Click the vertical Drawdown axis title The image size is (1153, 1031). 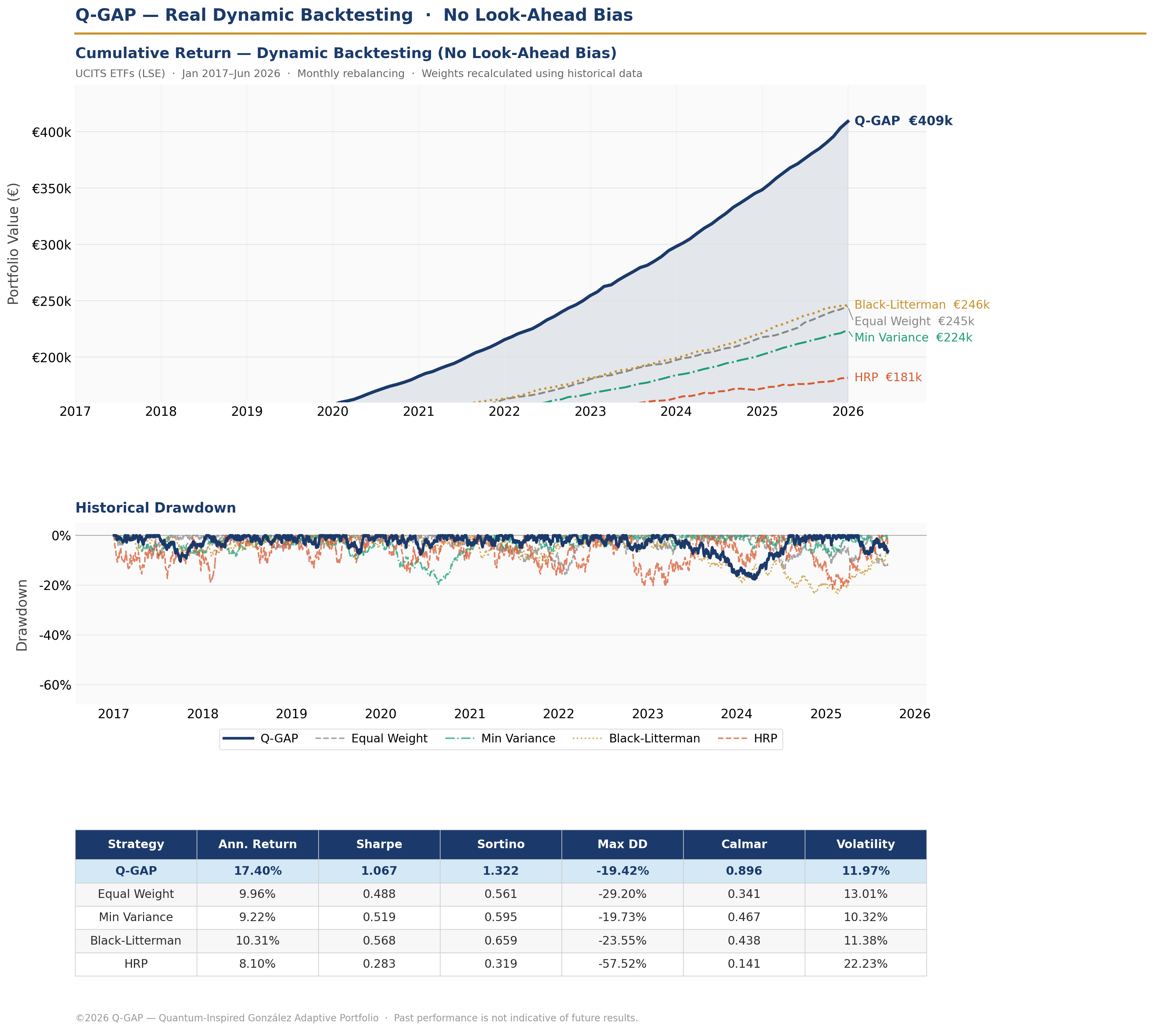point(21,615)
